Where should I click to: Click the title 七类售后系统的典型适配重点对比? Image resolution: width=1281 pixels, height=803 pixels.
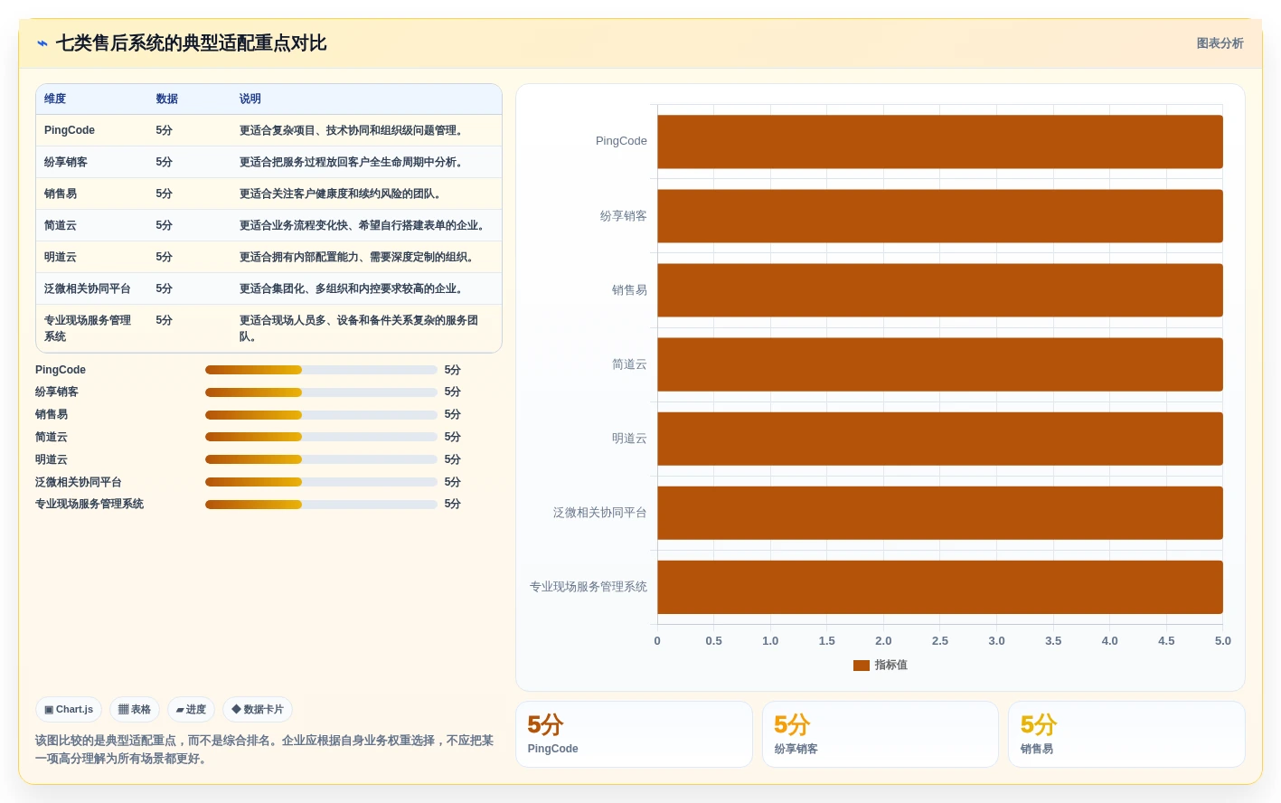click(192, 43)
